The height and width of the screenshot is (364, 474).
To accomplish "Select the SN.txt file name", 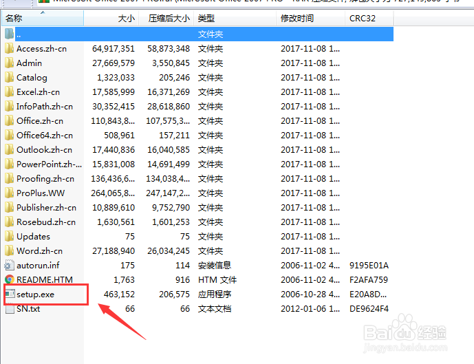I will (x=28, y=309).
